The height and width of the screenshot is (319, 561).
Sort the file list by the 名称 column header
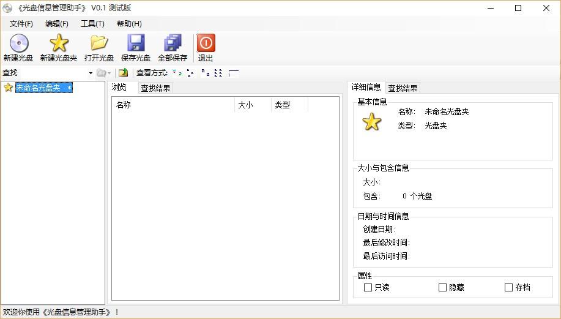point(173,105)
